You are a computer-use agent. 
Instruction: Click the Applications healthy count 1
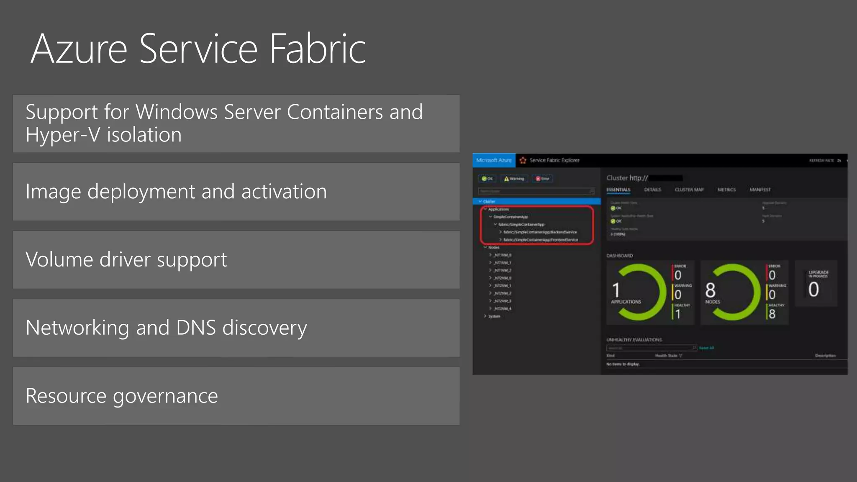tap(678, 314)
